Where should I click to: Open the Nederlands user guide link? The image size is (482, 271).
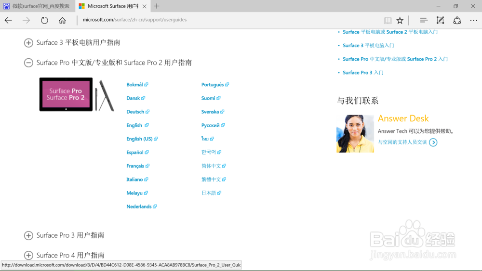[x=141, y=206]
